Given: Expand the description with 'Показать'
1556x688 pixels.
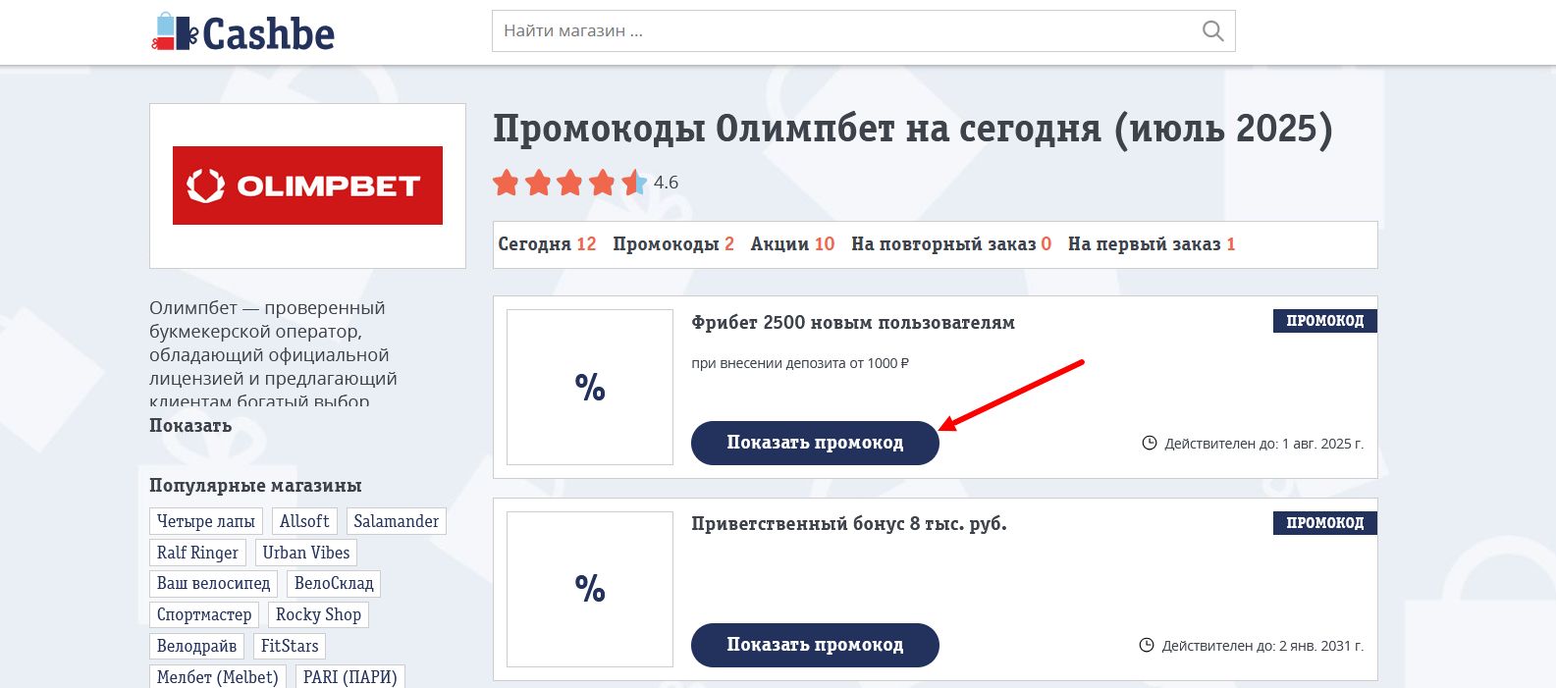Looking at the screenshot, I should tap(190, 426).
